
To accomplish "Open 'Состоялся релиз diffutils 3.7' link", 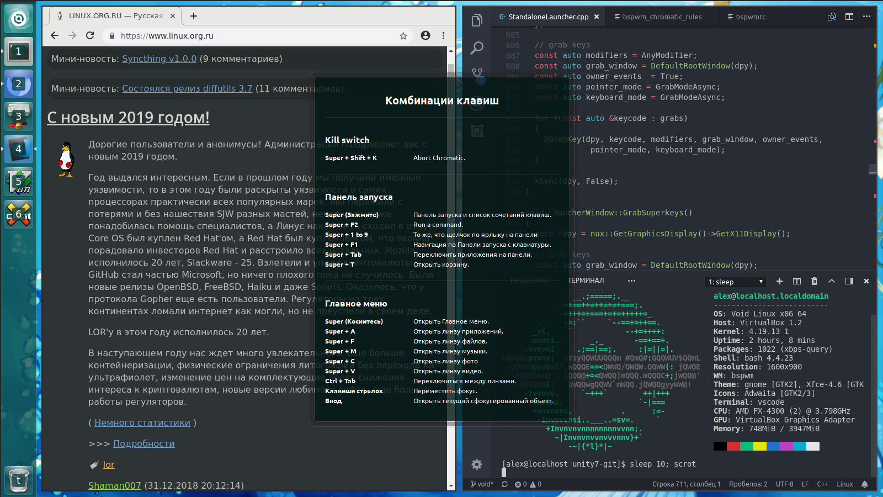I will click(x=187, y=88).
